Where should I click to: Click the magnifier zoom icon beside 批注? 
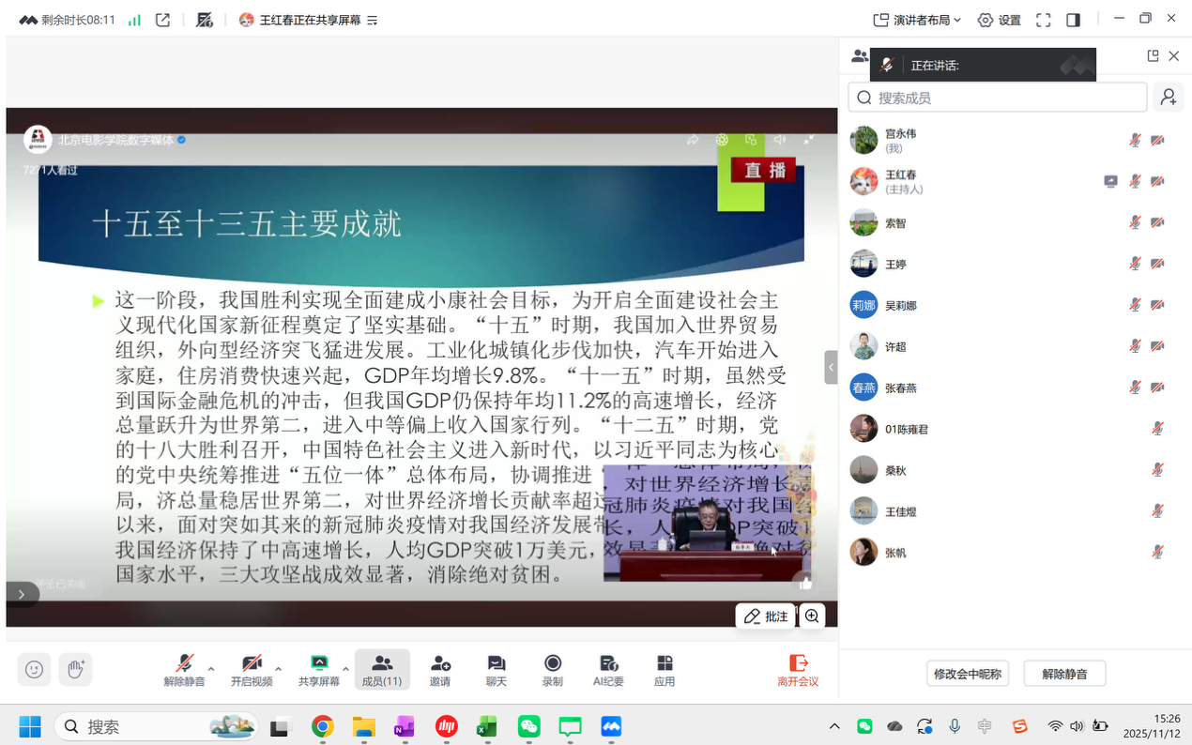(x=812, y=616)
